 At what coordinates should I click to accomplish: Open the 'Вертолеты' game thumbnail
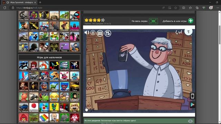pos(34,97)
